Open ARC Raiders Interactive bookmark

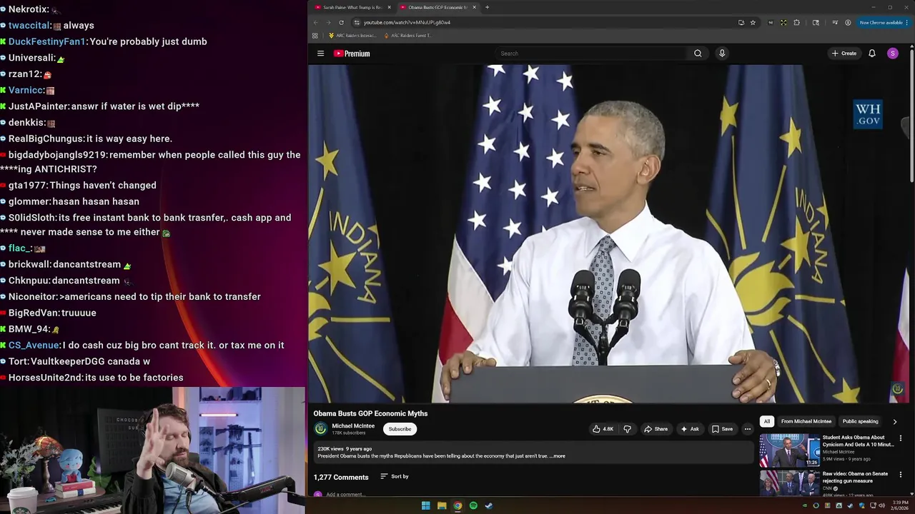352,35
